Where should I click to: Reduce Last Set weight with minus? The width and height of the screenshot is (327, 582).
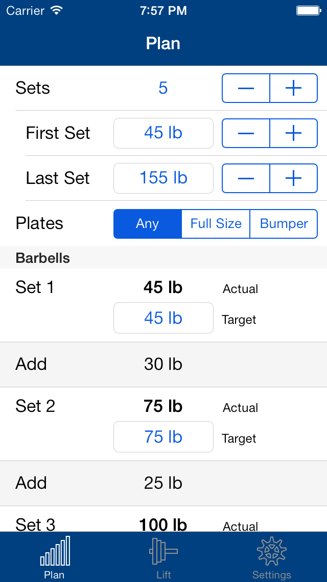pyautogui.click(x=246, y=178)
